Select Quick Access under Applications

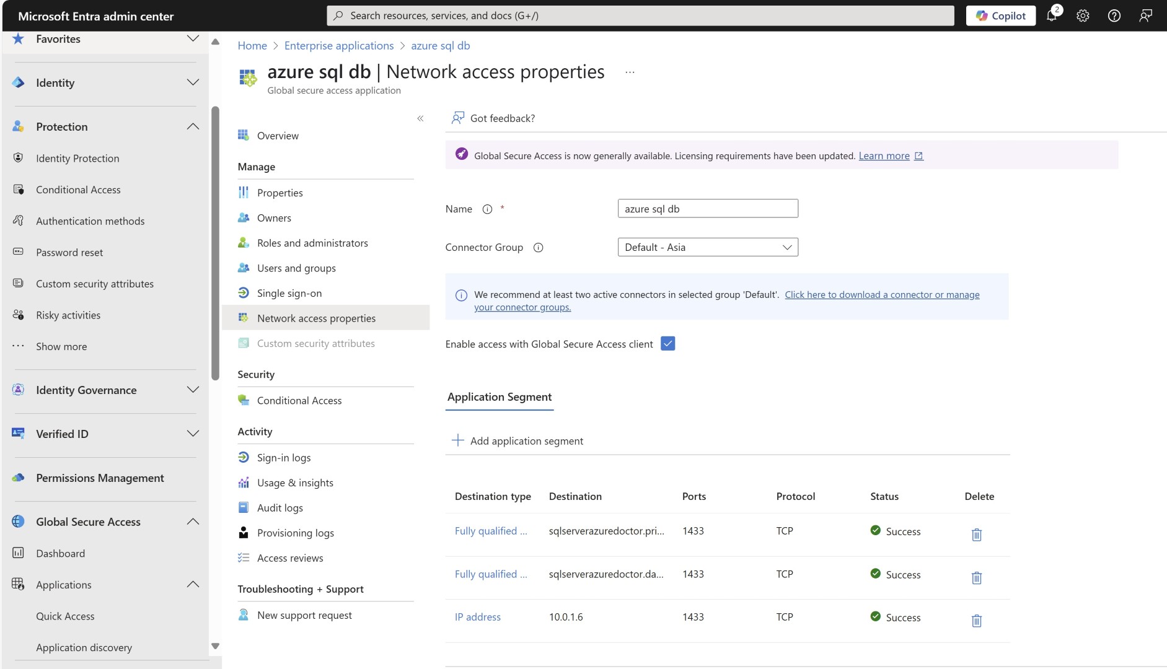(x=65, y=616)
